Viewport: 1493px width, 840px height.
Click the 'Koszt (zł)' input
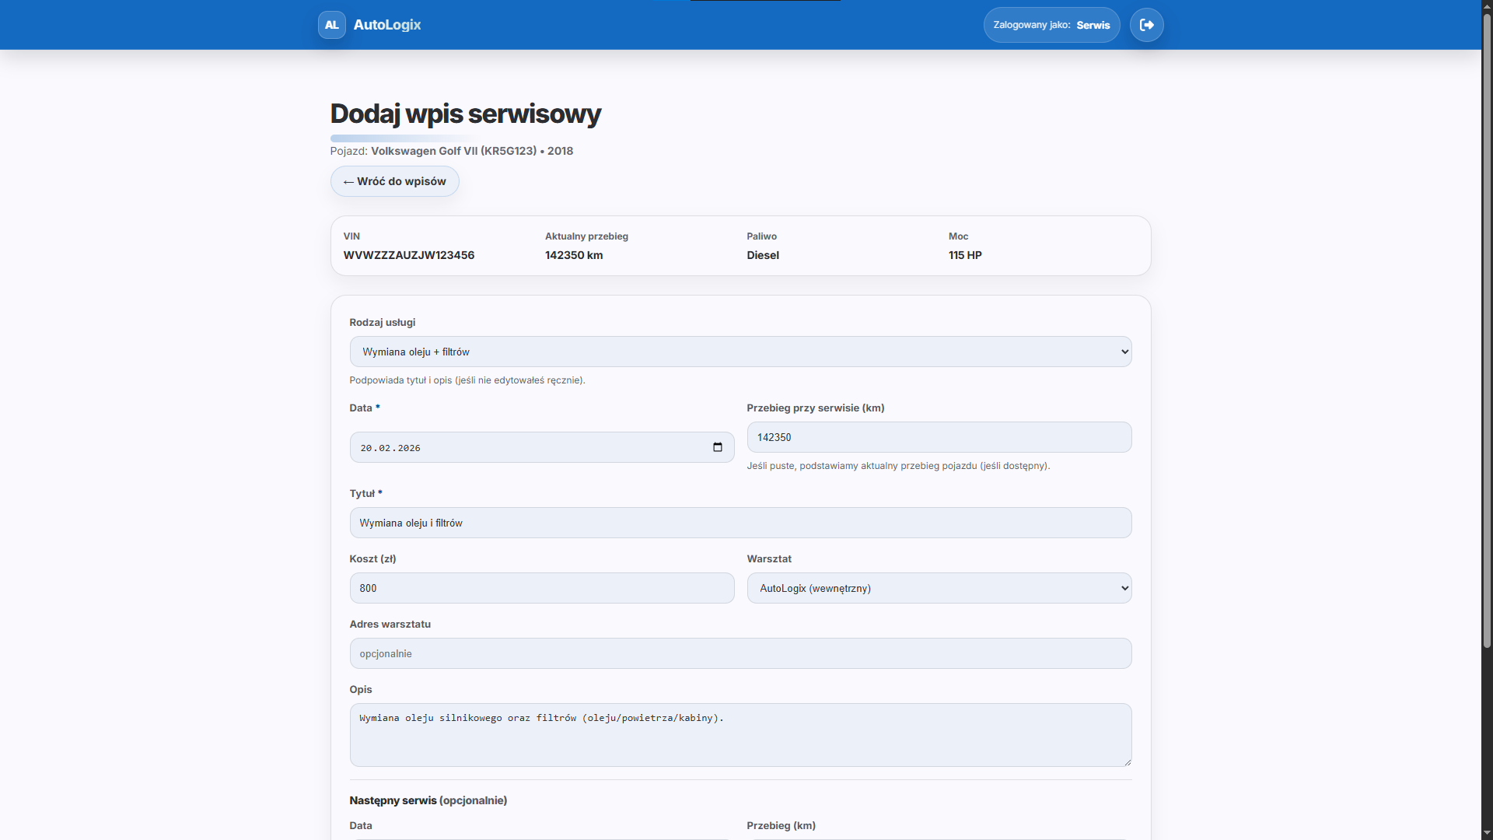542,588
